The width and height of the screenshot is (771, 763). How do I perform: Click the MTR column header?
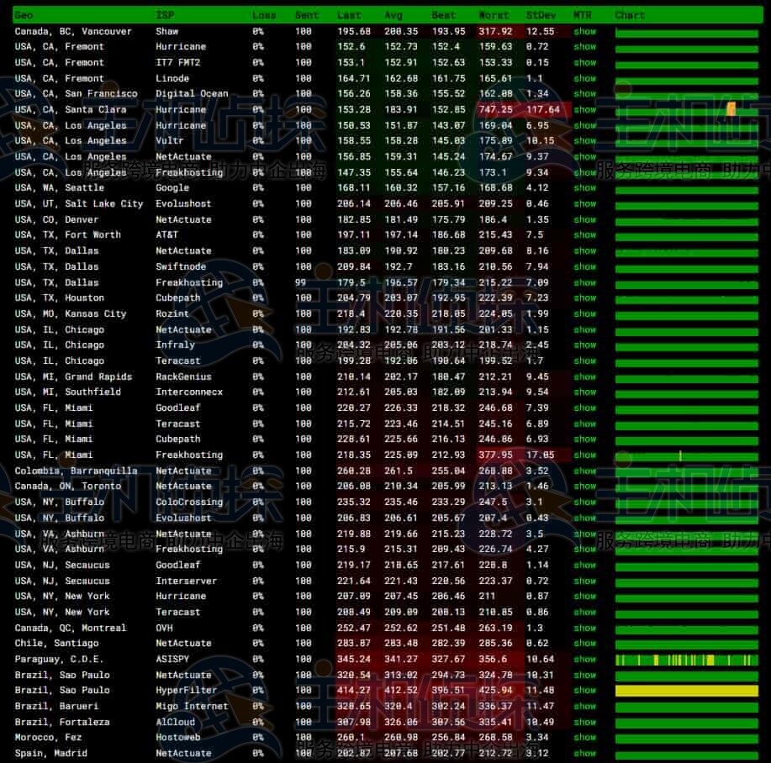click(582, 15)
